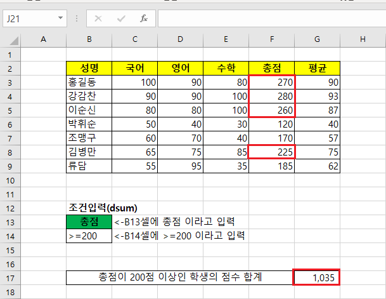Image resolution: width=386 pixels, height=299 pixels.
Task: Click the formula bar input area
Action: coord(272,18)
